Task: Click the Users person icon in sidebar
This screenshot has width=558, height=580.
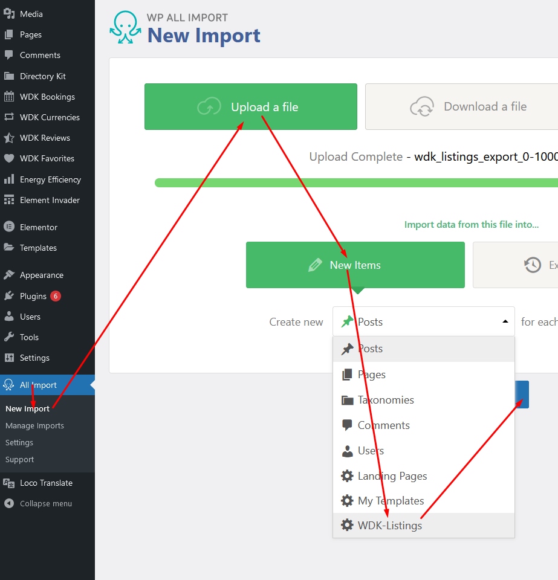Action: tap(9, 316)
